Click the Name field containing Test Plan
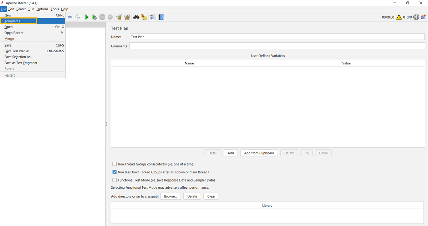The width and height of the screenshot is (428, 226). click(277, 37)
